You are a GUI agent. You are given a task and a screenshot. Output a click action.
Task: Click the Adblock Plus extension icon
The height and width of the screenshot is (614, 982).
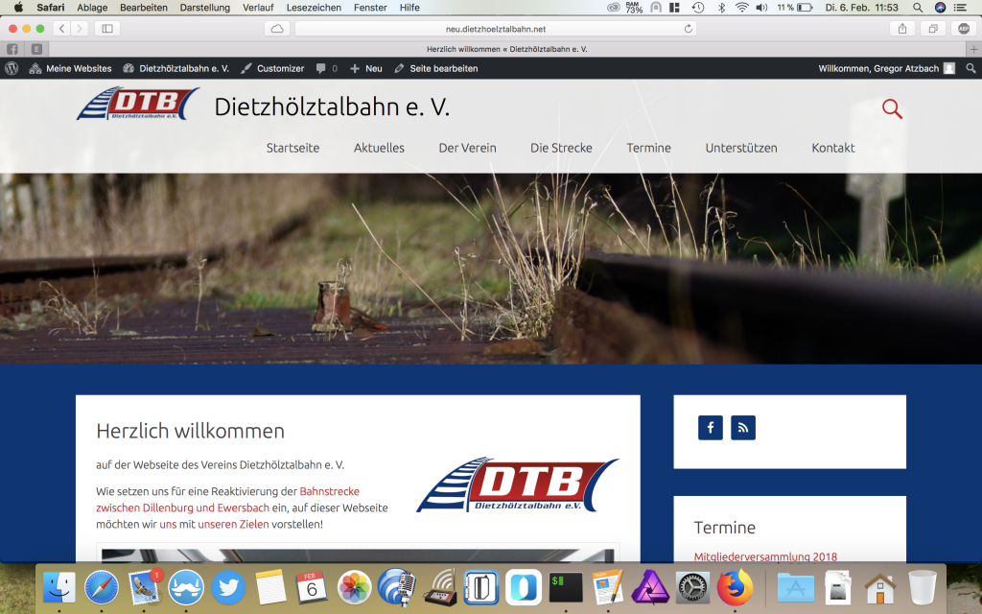click(964, 28)
